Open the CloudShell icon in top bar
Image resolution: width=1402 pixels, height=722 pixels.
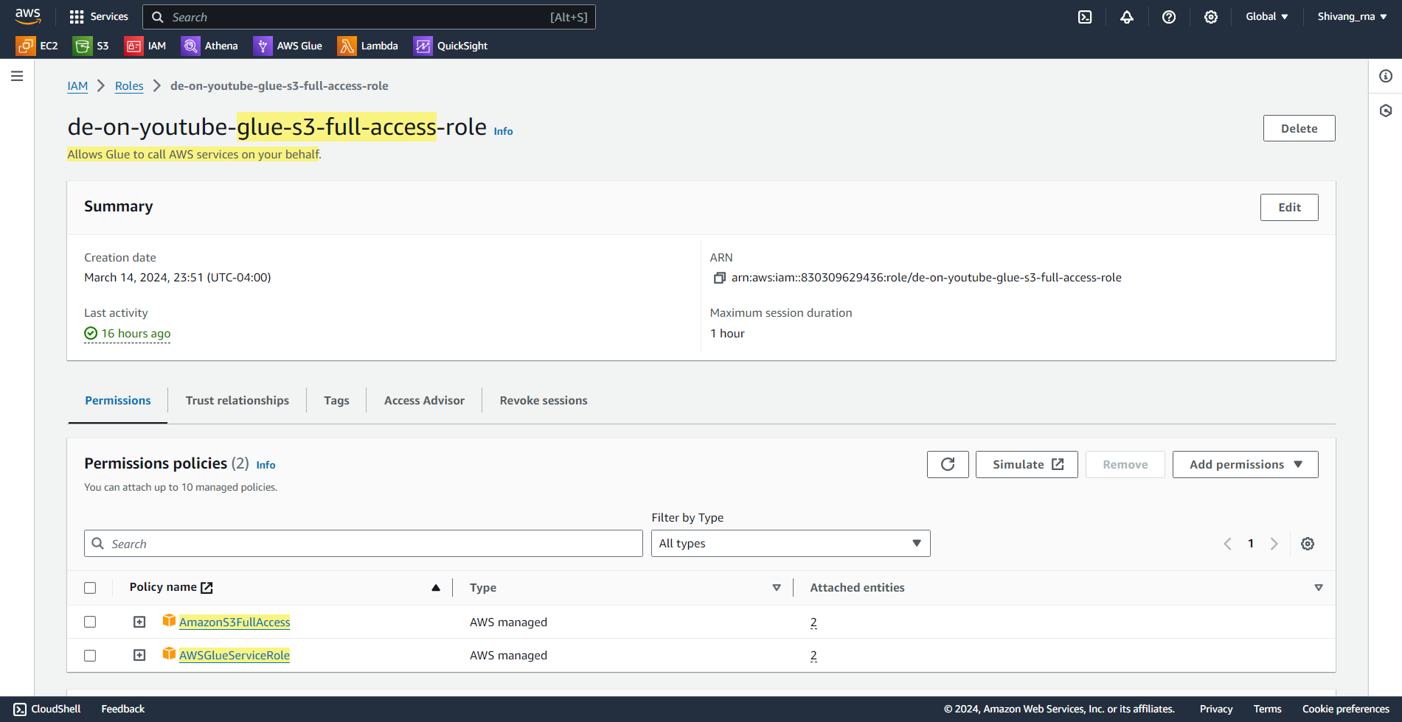[x=1085, y=17]
